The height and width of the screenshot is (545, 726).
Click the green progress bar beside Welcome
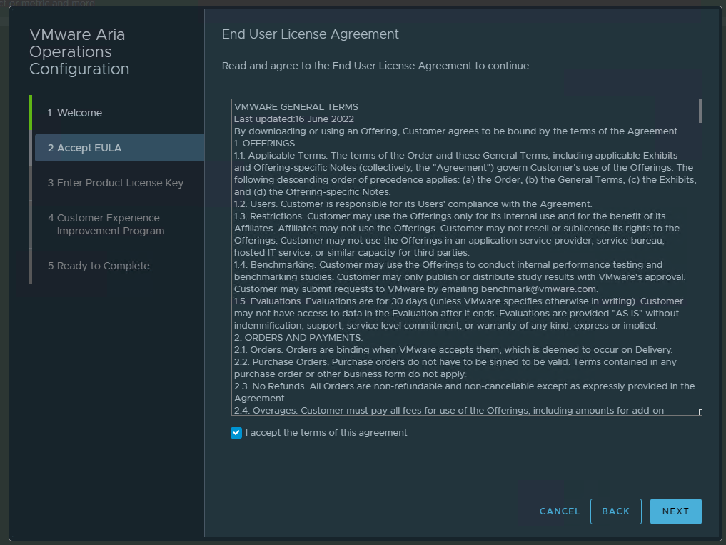[31, 113]
